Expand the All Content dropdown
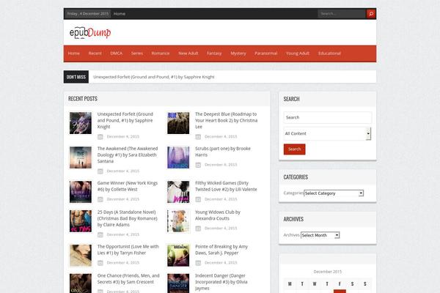440x293 pixels. click(x=327, y=134)
